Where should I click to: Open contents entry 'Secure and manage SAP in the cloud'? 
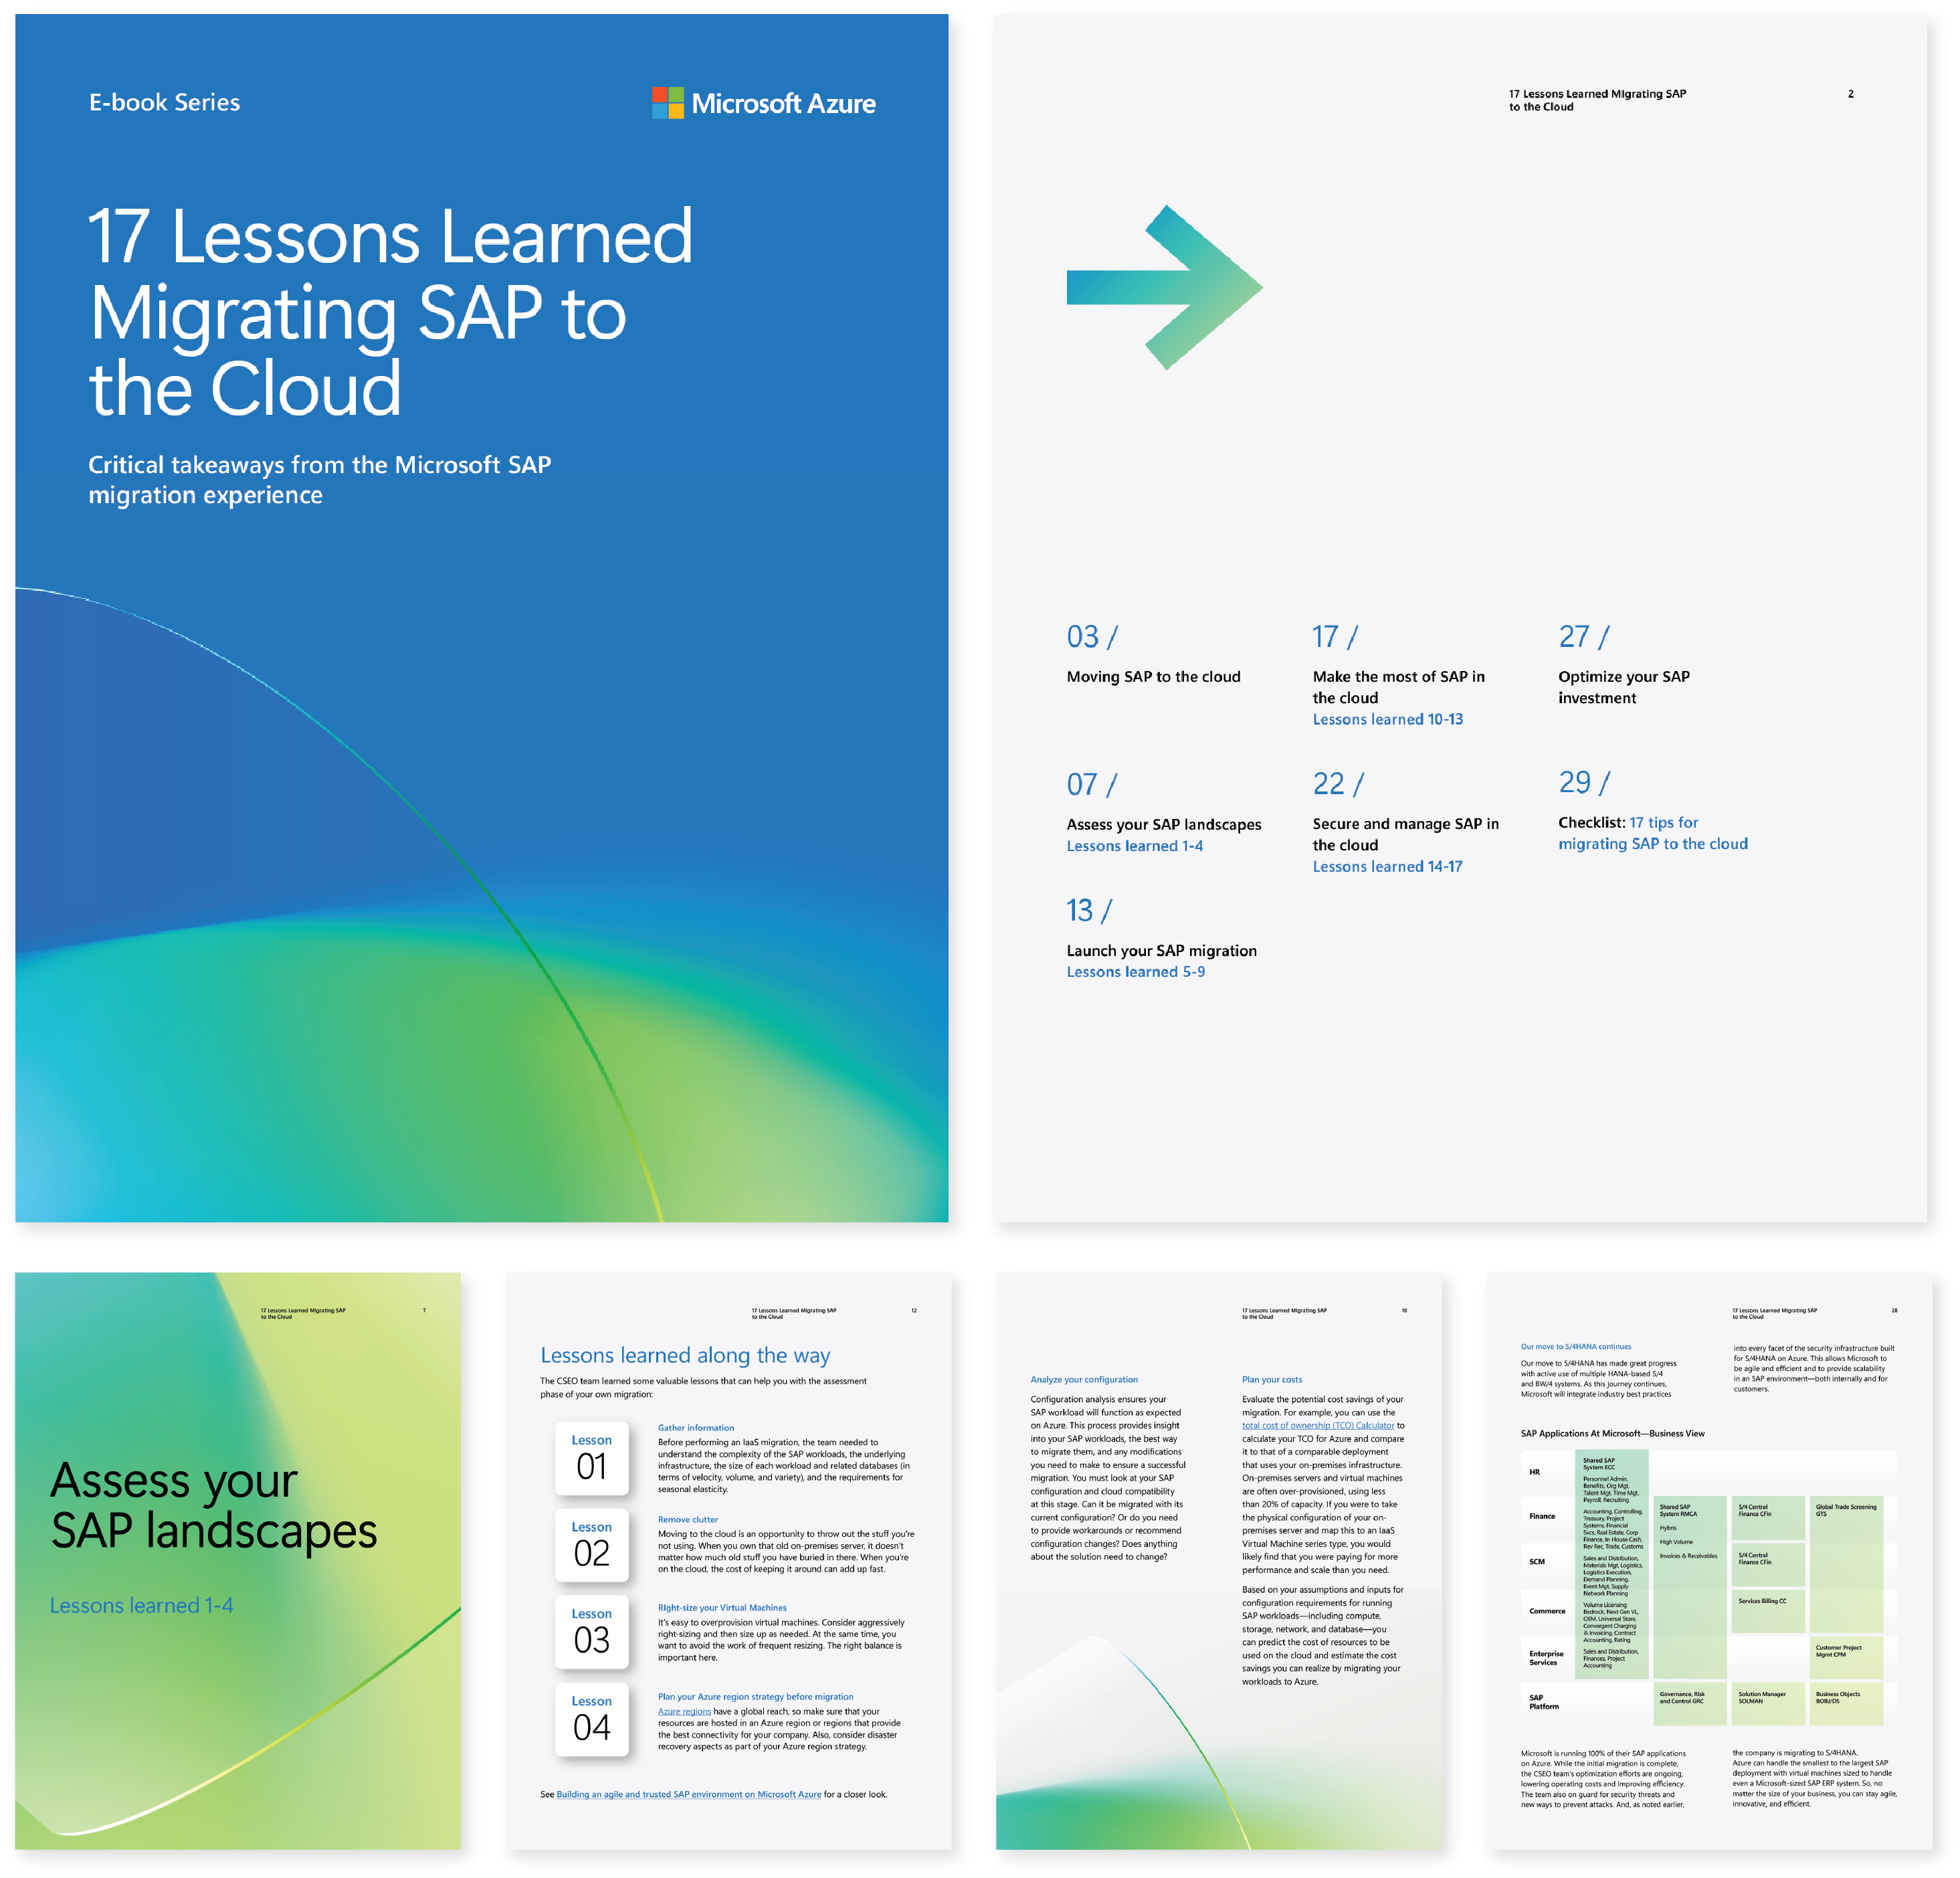[x=1405, y=834]
